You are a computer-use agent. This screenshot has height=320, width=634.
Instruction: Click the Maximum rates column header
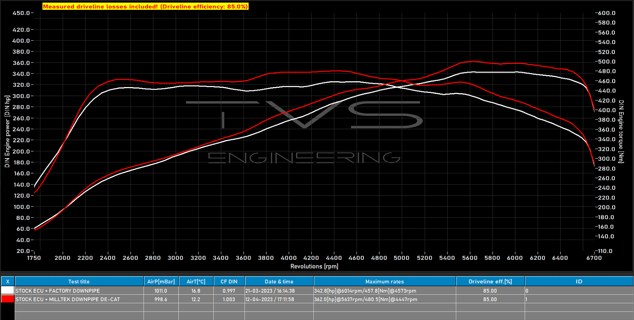click(384, 281)
